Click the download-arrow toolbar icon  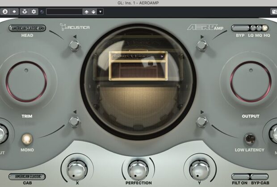pos(25,12)
